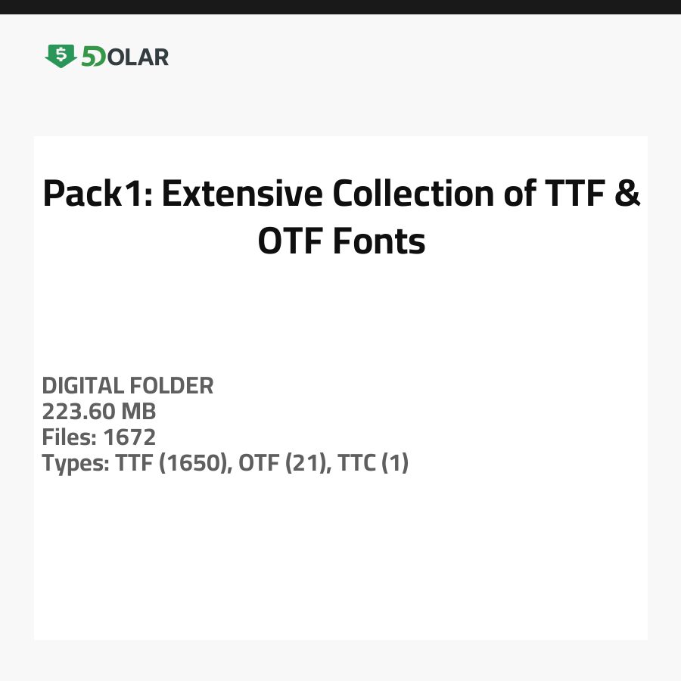Click the 223.60 MB size text

click(x=99, y=412)
